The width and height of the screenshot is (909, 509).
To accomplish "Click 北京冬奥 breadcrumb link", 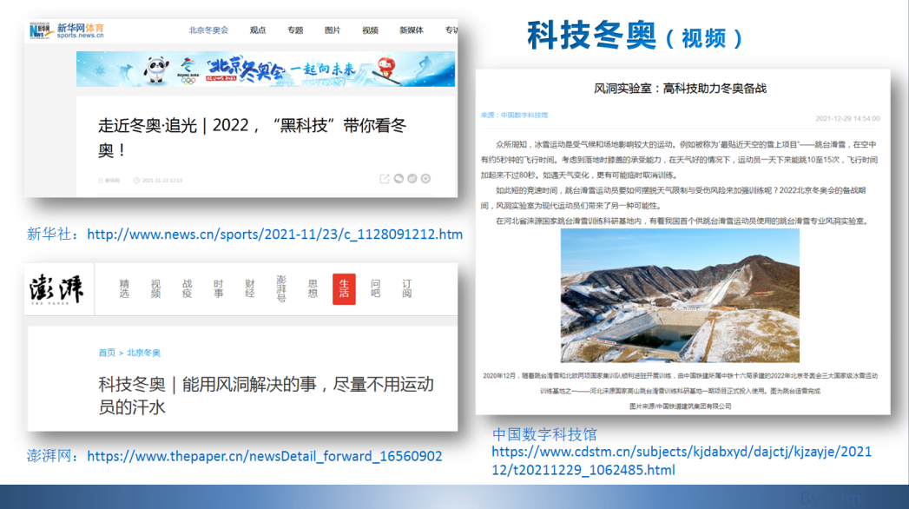I will click(x=143, y=353).
